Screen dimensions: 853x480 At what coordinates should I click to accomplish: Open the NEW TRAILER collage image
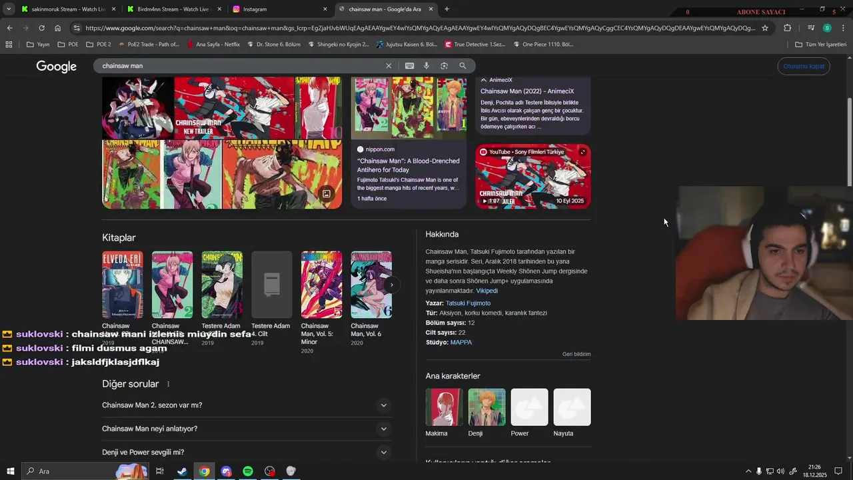click(x=234, y=108)
